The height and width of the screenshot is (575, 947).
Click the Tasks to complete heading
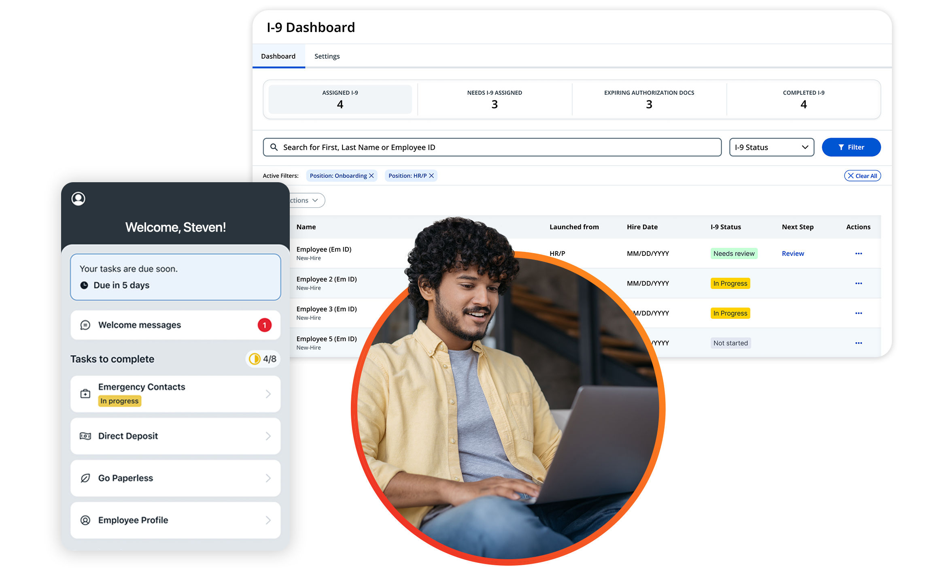tap(112, 359)
